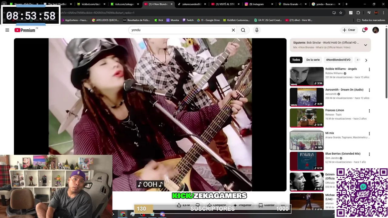Open a new browser tab with plus
Viewport: 388px width, 218px height.
click(346, 4)
